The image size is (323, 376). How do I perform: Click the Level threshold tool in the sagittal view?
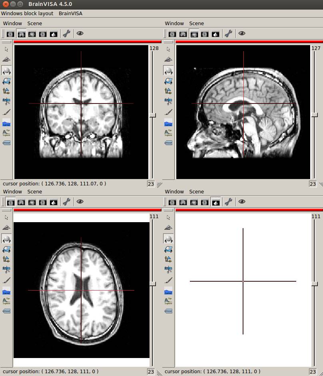point(168,123)
